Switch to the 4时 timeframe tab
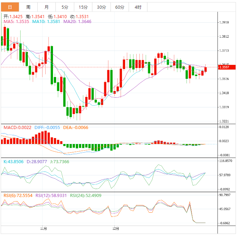The image size is (237, 235). click(x=138, y=7)
